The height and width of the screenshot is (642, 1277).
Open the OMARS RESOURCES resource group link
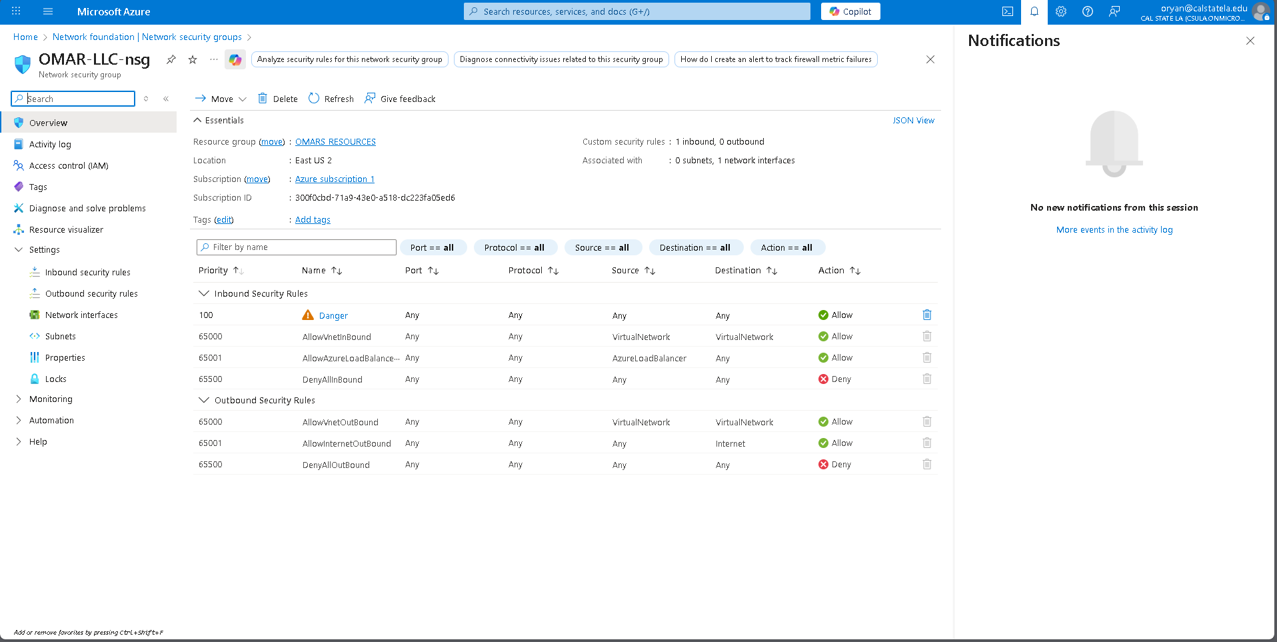[x=335, y=141]
